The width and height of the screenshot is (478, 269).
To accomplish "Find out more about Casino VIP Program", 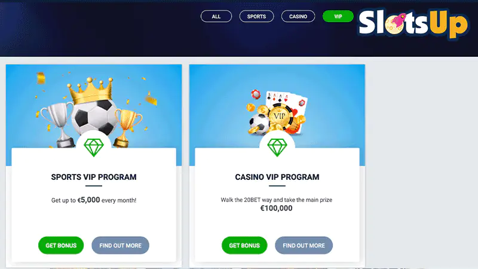I will 304,245.
